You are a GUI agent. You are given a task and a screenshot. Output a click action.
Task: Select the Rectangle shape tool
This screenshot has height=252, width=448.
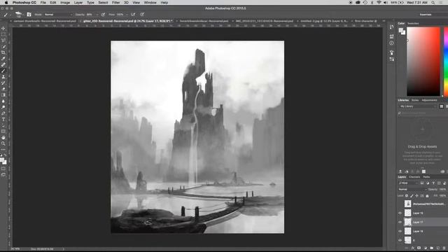(x=3, y=132)
